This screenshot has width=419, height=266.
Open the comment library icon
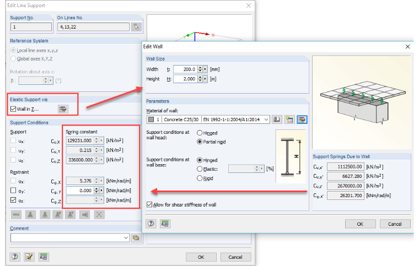pyautogui.click(x=136, y=238)
